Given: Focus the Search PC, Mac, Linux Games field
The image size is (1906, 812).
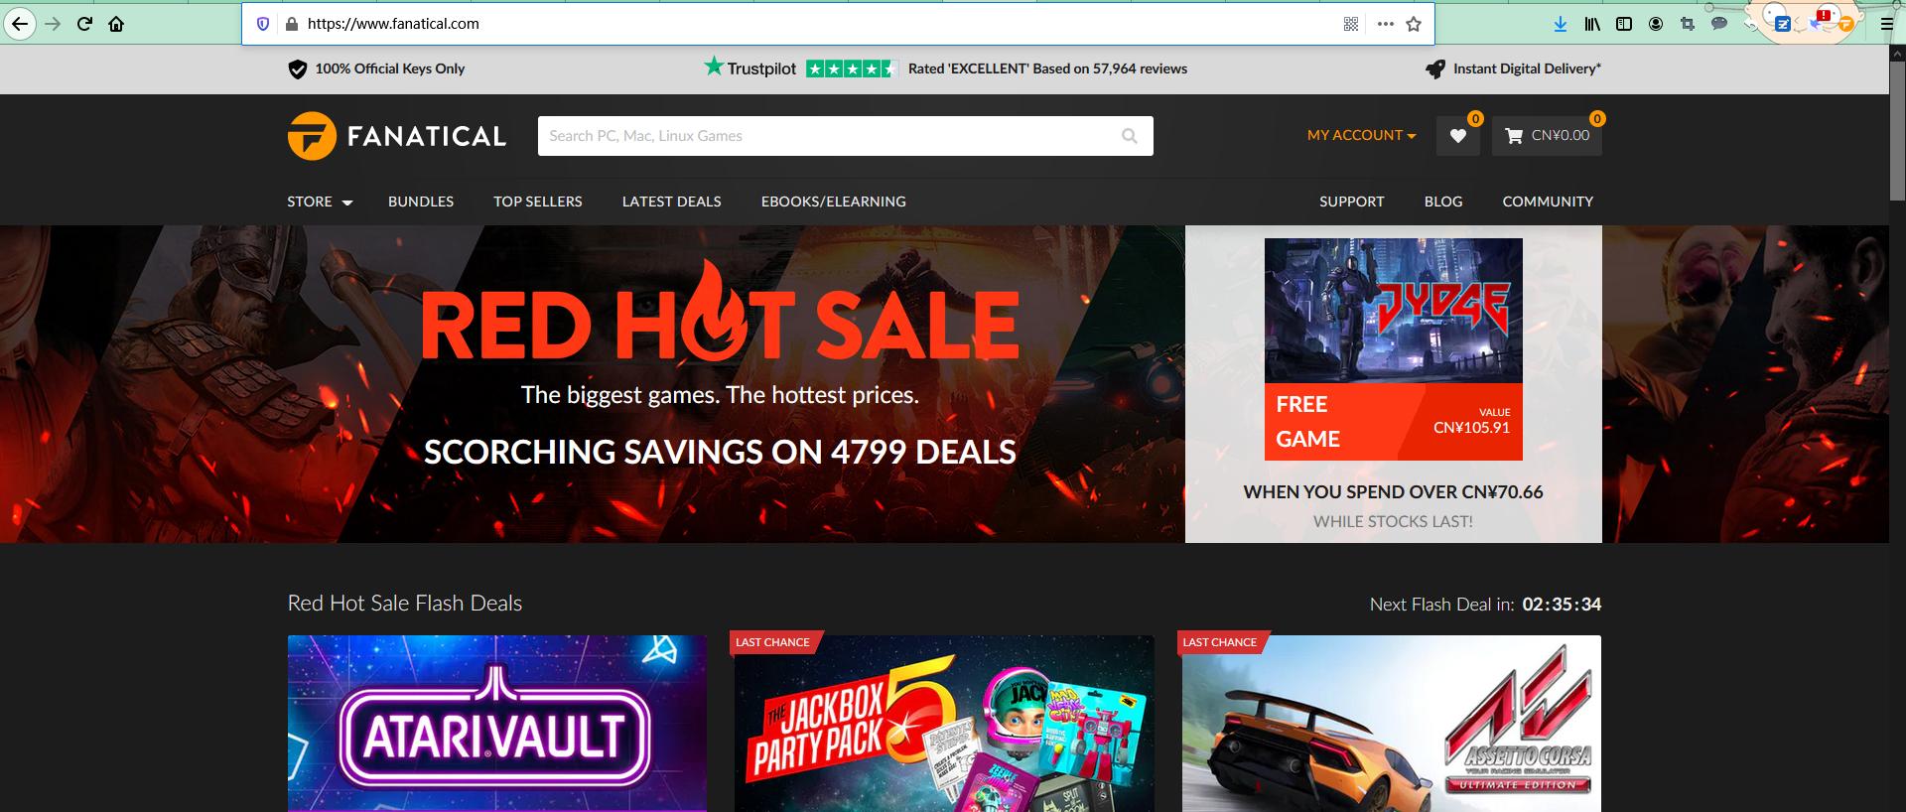Looking at the screenshot, I should click(829, 136).
